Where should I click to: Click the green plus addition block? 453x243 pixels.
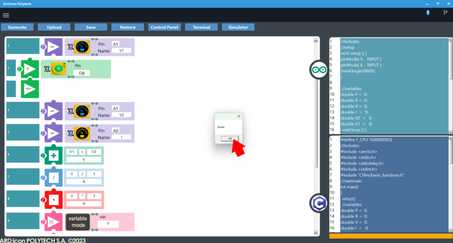pos(54,156)
